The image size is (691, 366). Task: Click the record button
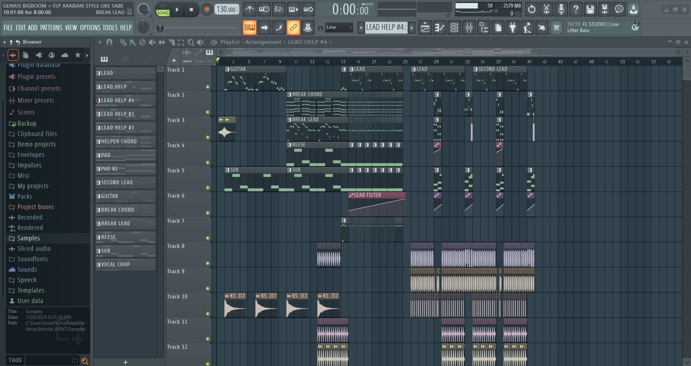click(x=206, y=9)
